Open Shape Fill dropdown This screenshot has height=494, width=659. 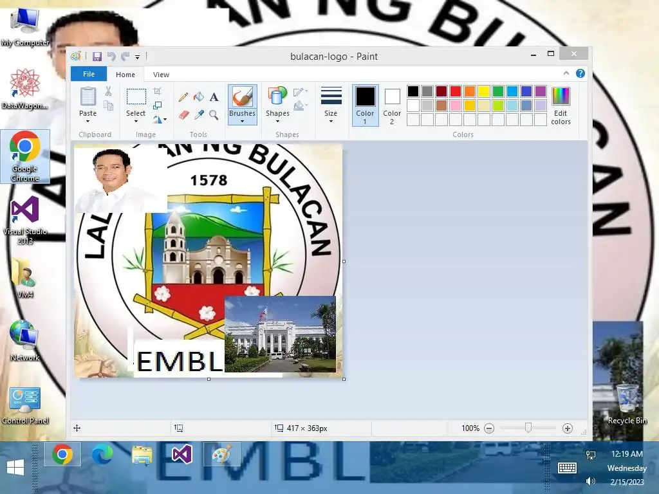point(301,105)
